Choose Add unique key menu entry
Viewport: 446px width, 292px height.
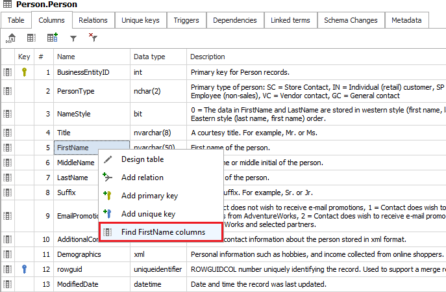point(147,214)
